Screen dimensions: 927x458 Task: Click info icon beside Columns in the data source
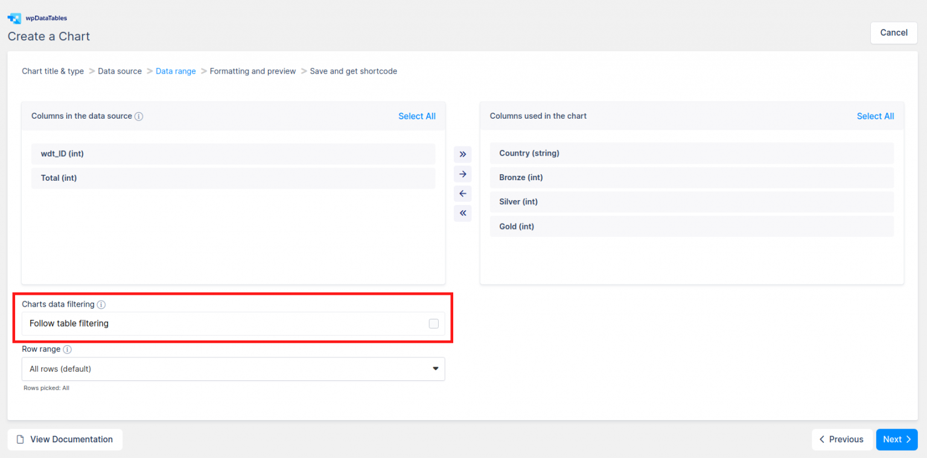(139, 116)
